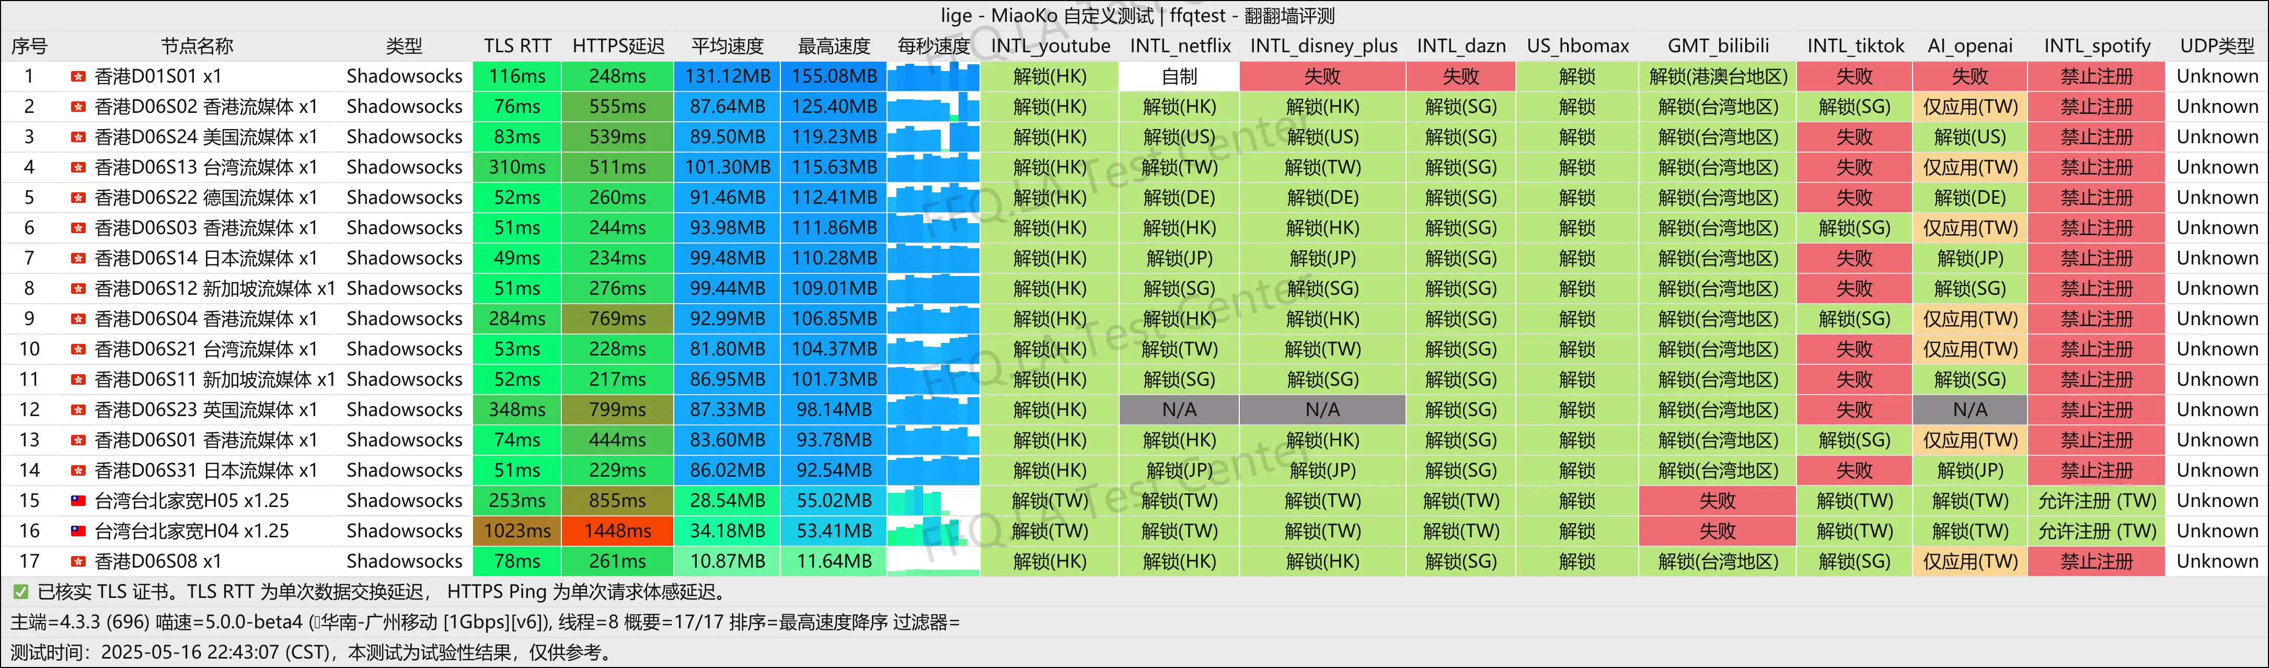2269x668 pixels.
Task: Click the GMT_bilibili column header
Action: (x=1718, y=46)
